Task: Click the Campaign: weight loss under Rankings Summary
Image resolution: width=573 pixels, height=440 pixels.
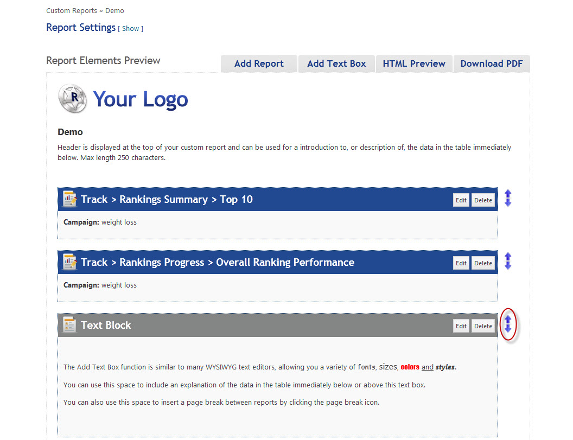Action: tap(100, 222)
